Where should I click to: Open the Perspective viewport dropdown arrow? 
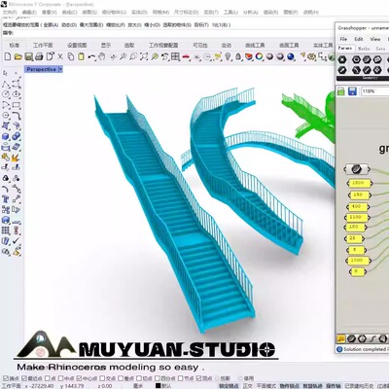point(60,69)
